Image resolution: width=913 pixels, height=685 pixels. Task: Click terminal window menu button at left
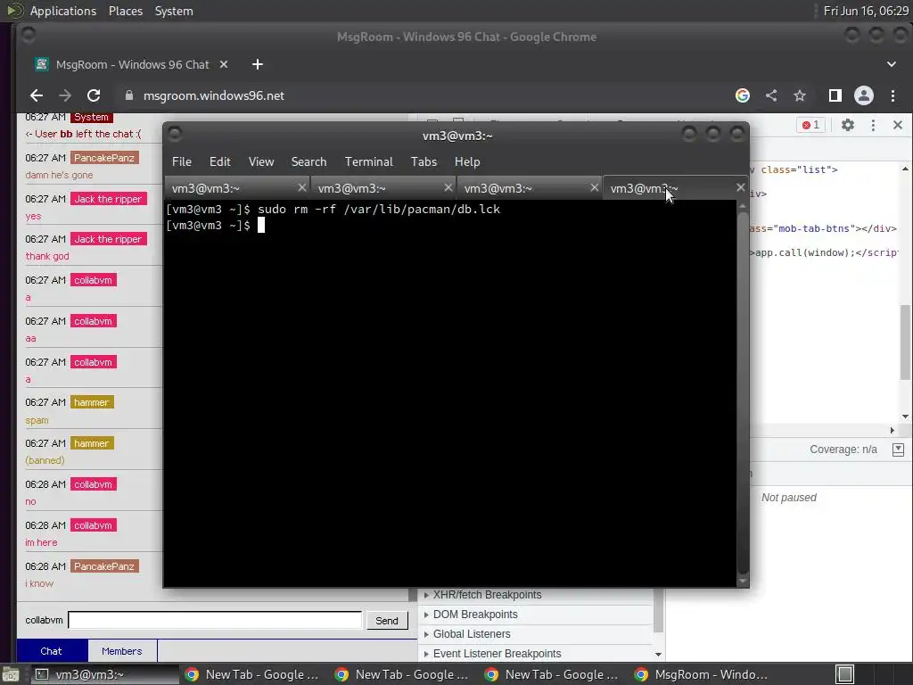pyautogui.click(x=175, y=135)
